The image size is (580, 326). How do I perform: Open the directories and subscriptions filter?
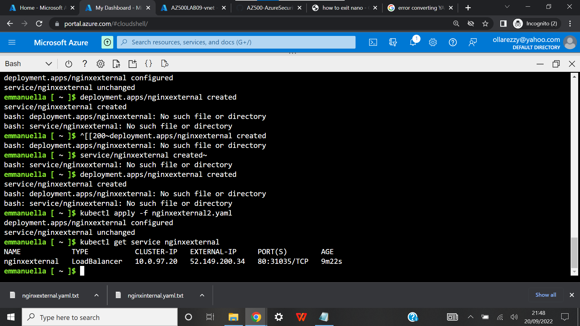tap(393, 42)
